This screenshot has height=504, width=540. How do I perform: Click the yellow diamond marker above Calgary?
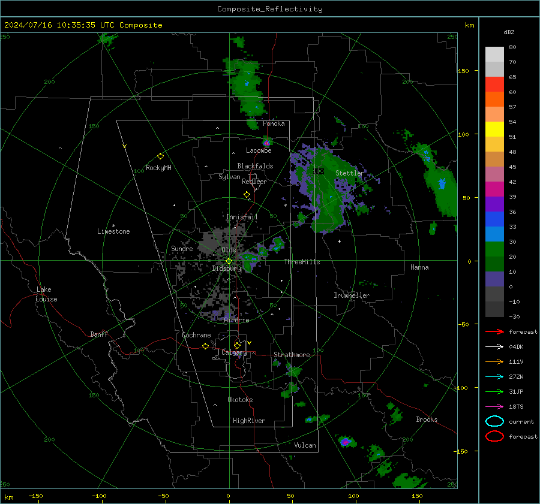click(x=237, y=345)
